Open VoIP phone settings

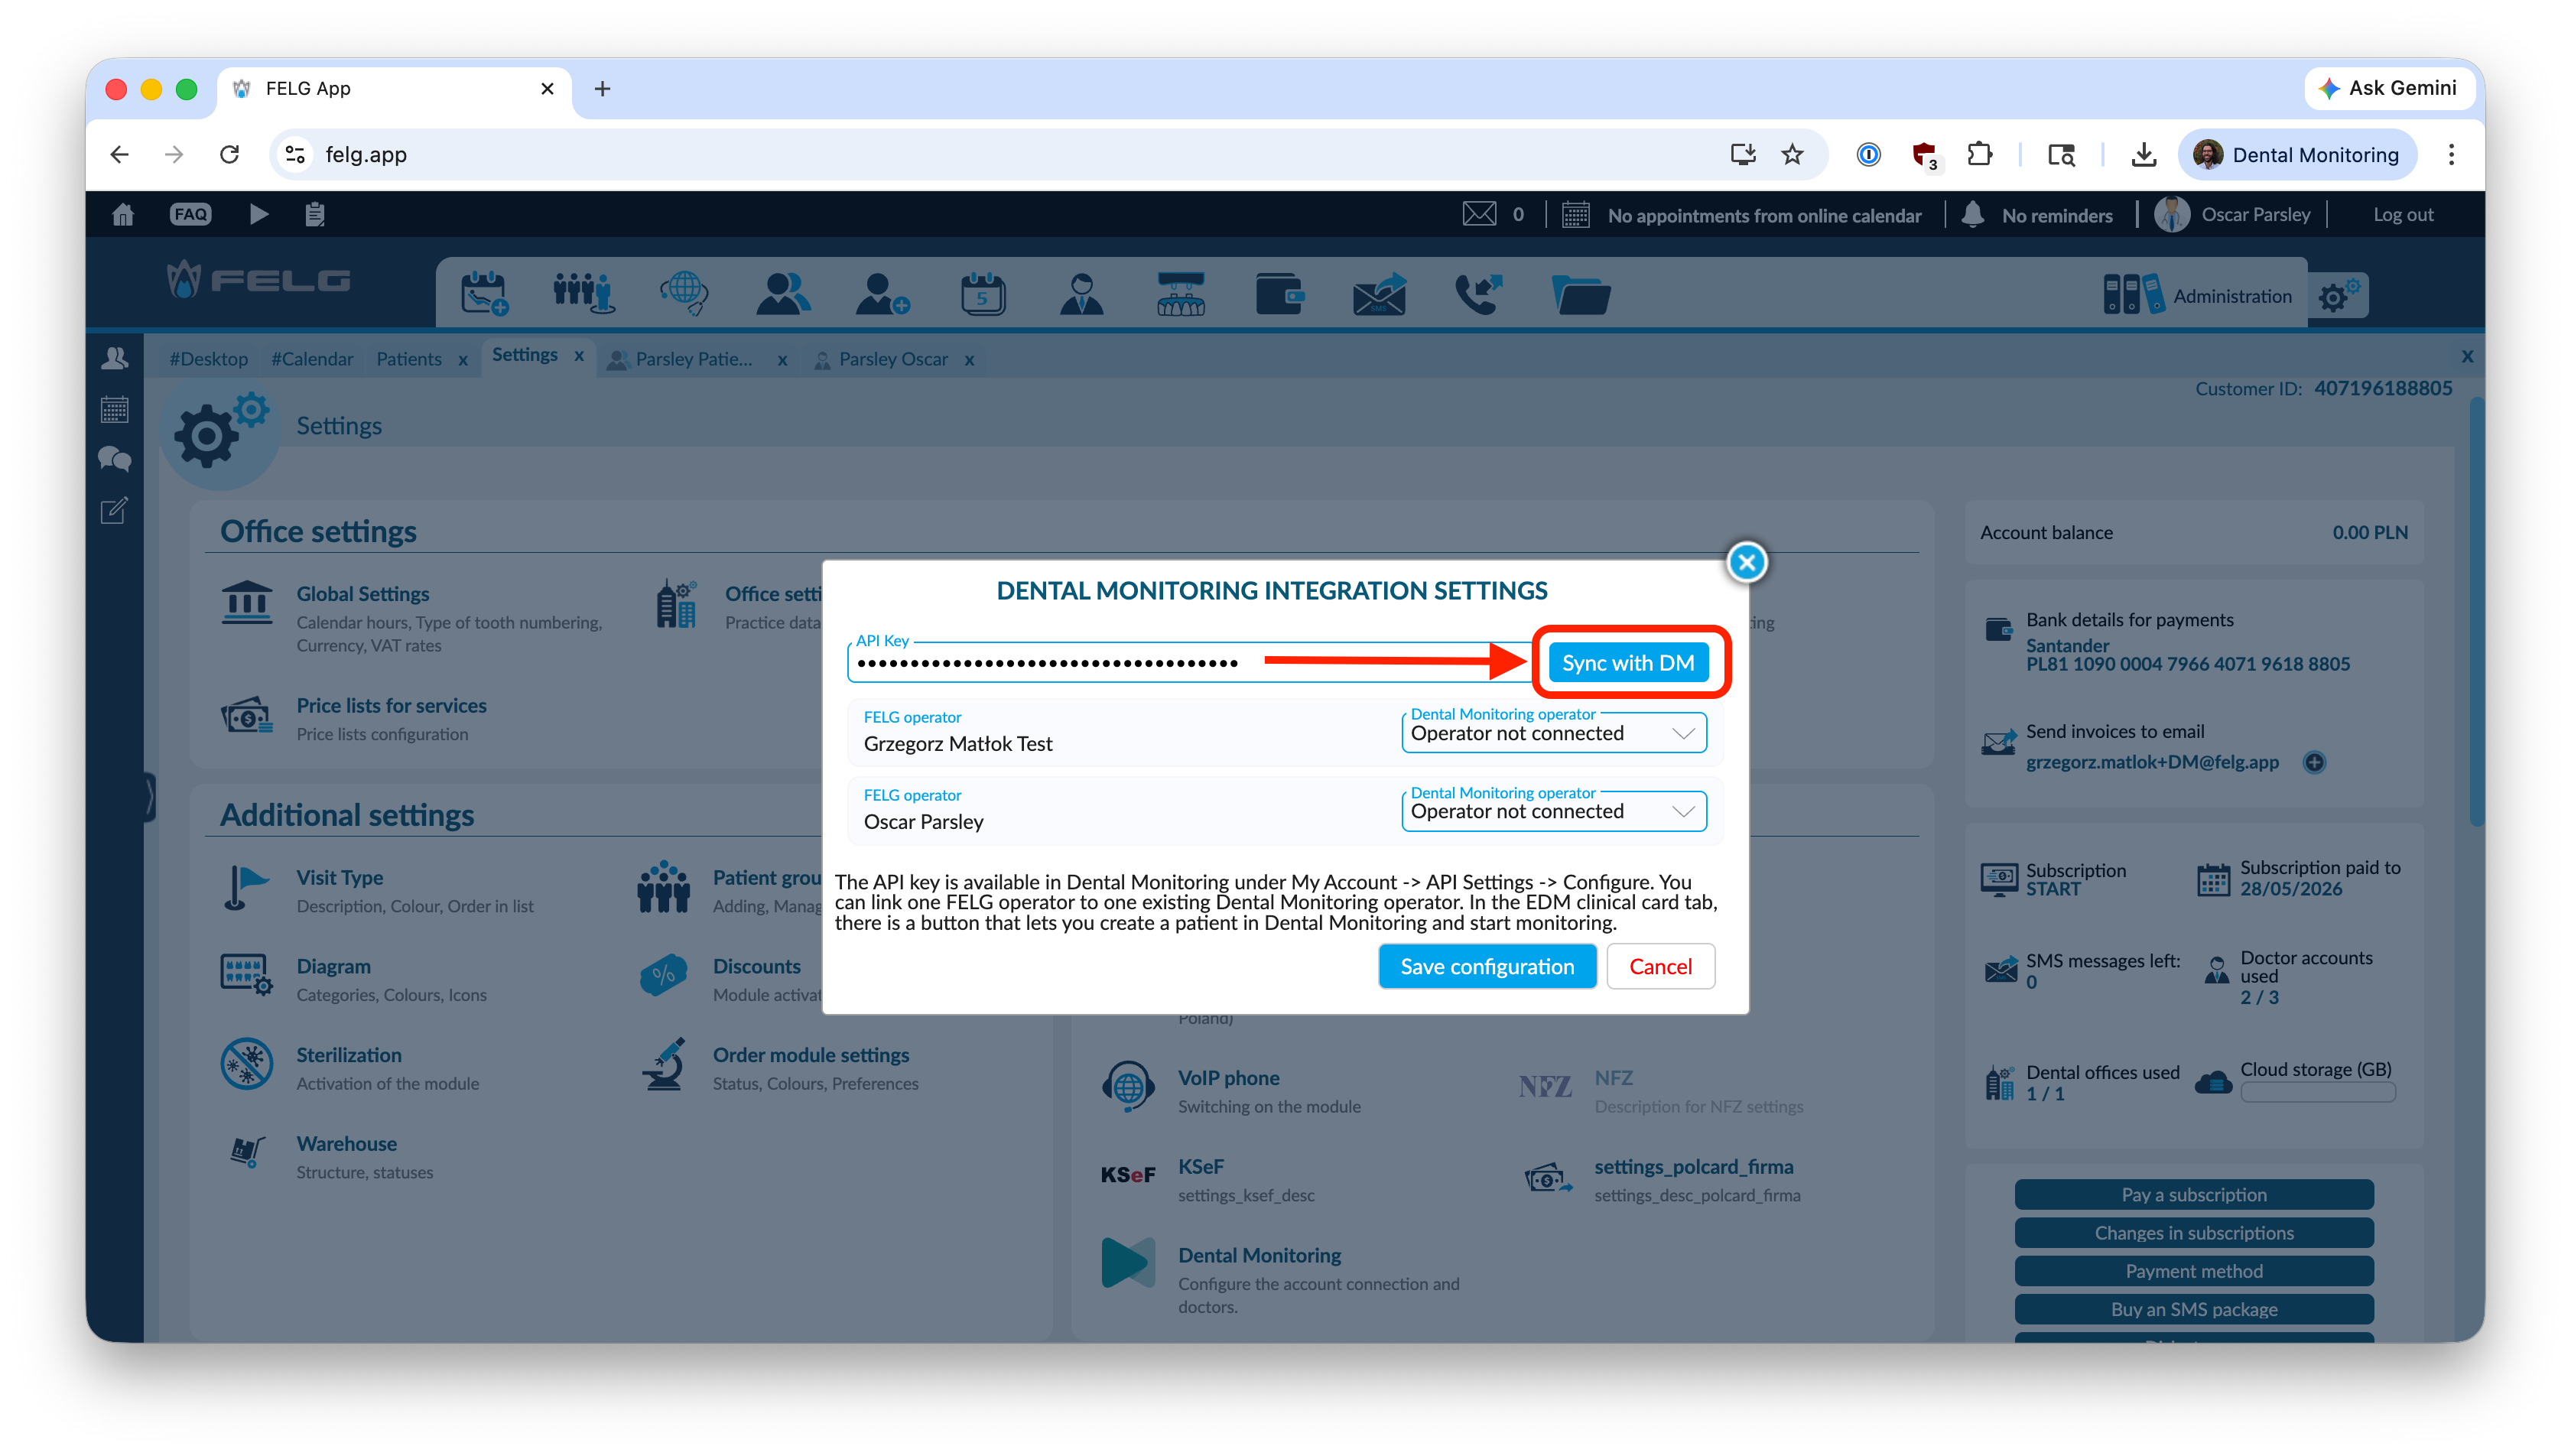click(x=1228, y=1078)
